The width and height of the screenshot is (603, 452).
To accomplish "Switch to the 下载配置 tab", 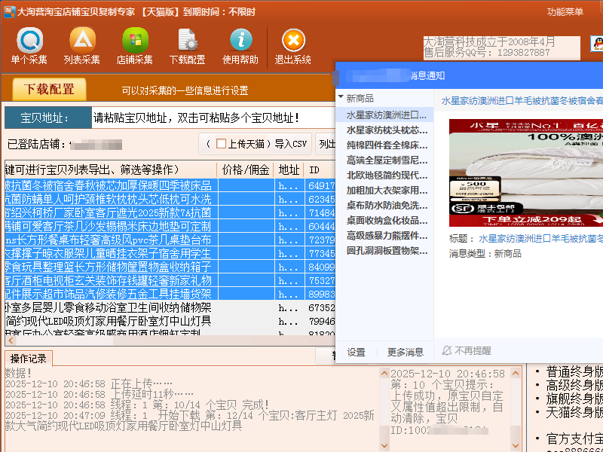I will pyautogui.click(x=51, y=90).
